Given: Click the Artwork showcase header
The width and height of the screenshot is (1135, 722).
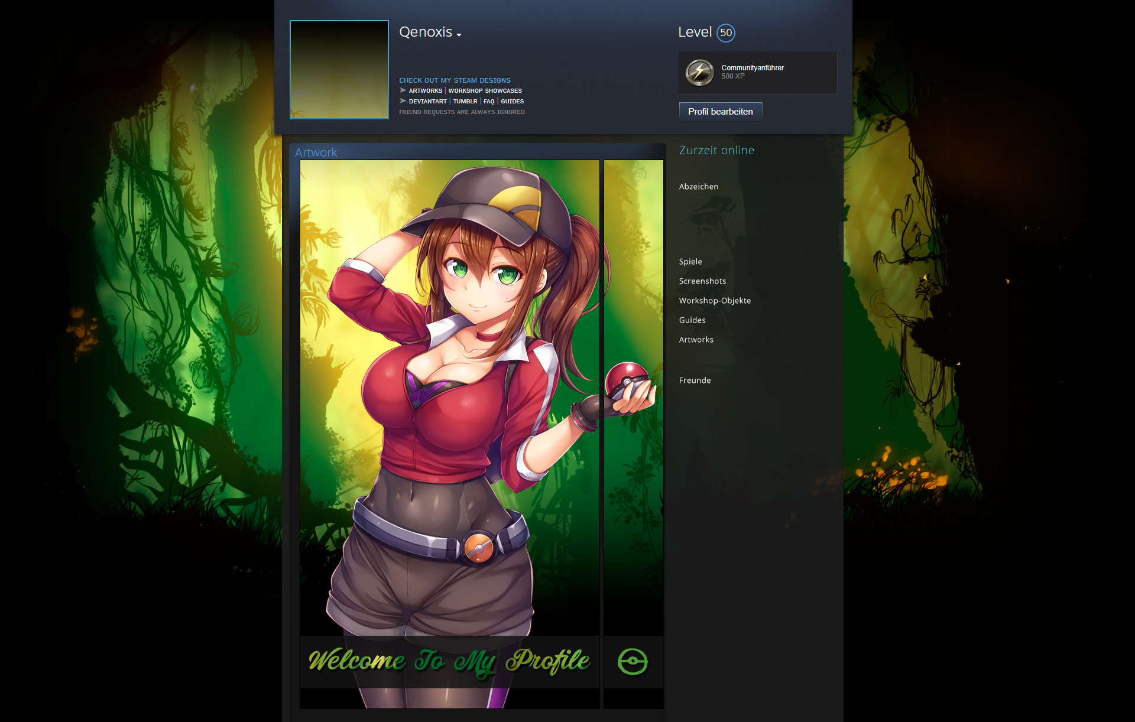Looking at the screenshot, I should click(x=316, y=152).
